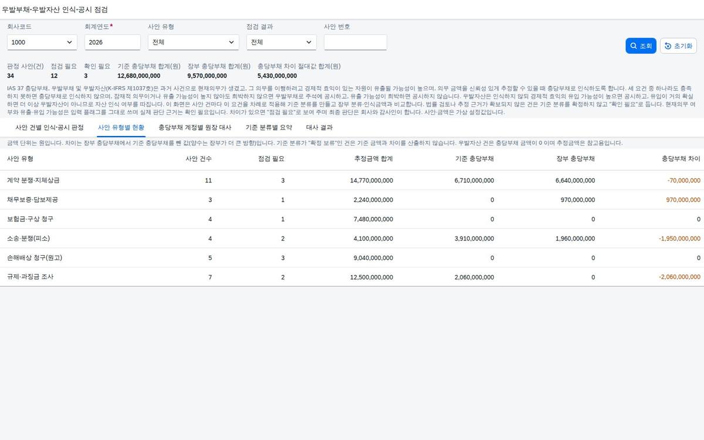Viewport: 704px width, 440px height.
Task: Click the 3,910,000,000 기준 충당부채 cell
Action: point(474,239)
